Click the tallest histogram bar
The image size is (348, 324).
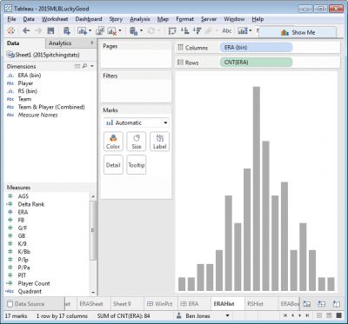point(257,188)
